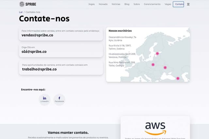Click the Nossos escritórios heading
This screenshot has width=209, height=139.
pos(120,31)
